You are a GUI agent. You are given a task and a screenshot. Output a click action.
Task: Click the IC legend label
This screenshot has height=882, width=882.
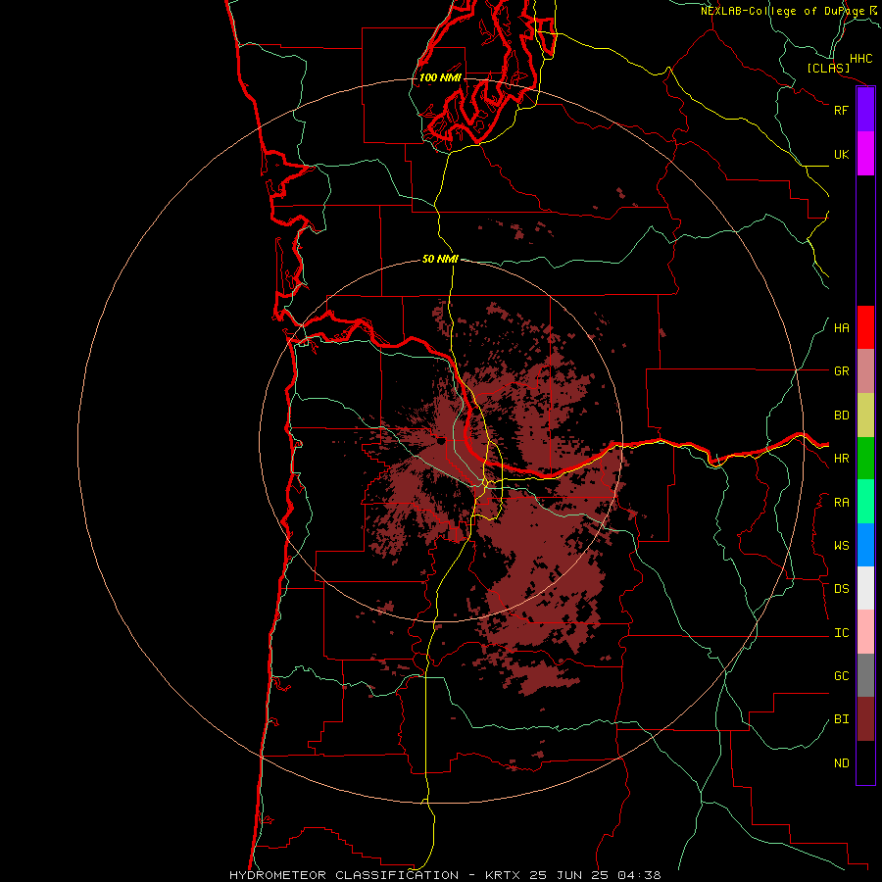click(x=841, y=633)
